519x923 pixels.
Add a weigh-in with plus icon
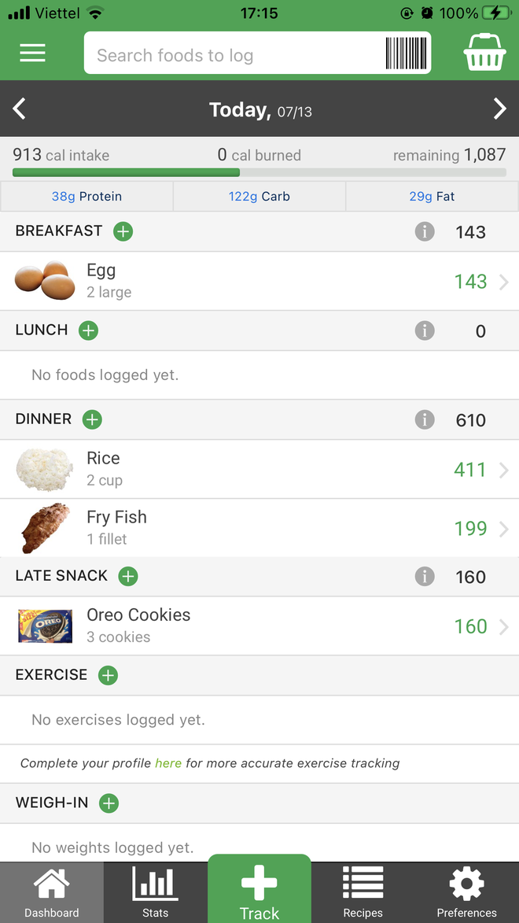[x=109, y=803]
